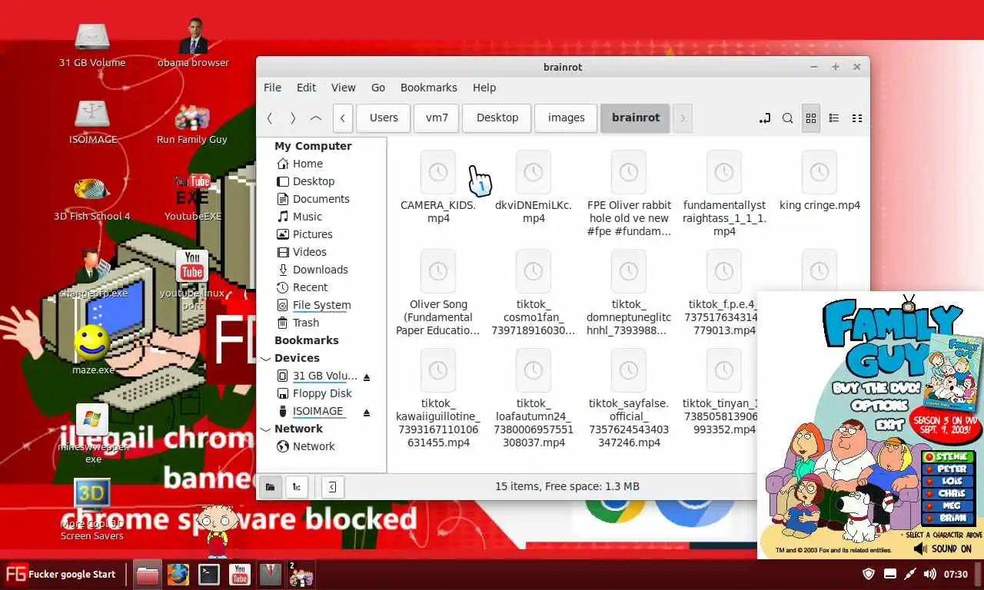Click the search magnifier icon in toolbar

point(787,118)
